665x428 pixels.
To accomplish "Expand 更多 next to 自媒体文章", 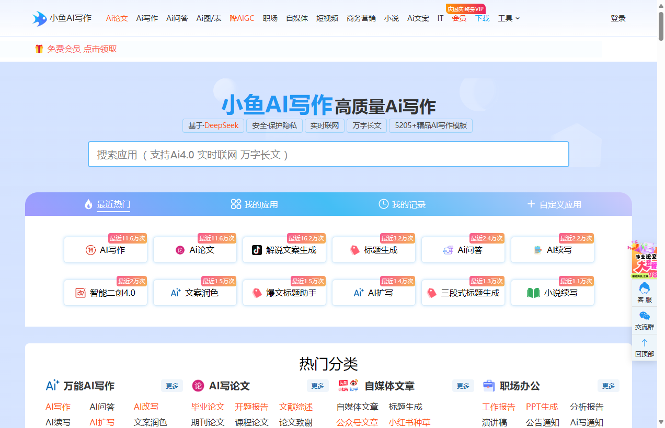I will [x=463, y=386].
